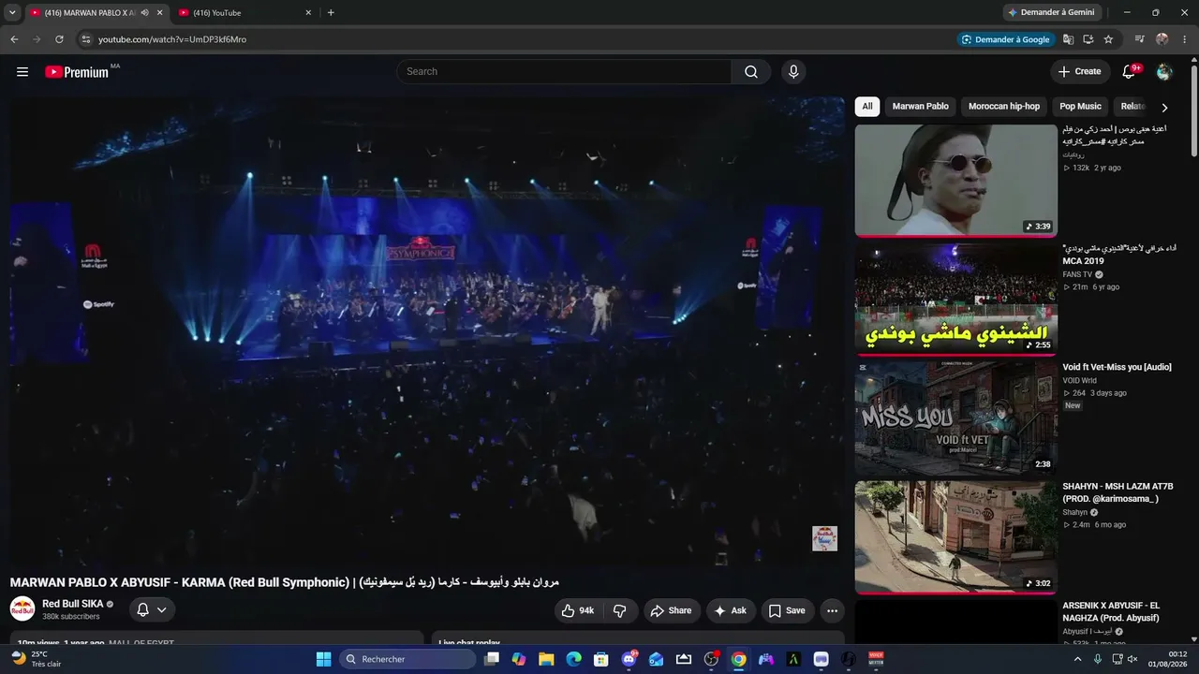
Task: Focus the browser address bar URL
Action: coord(172,39)
